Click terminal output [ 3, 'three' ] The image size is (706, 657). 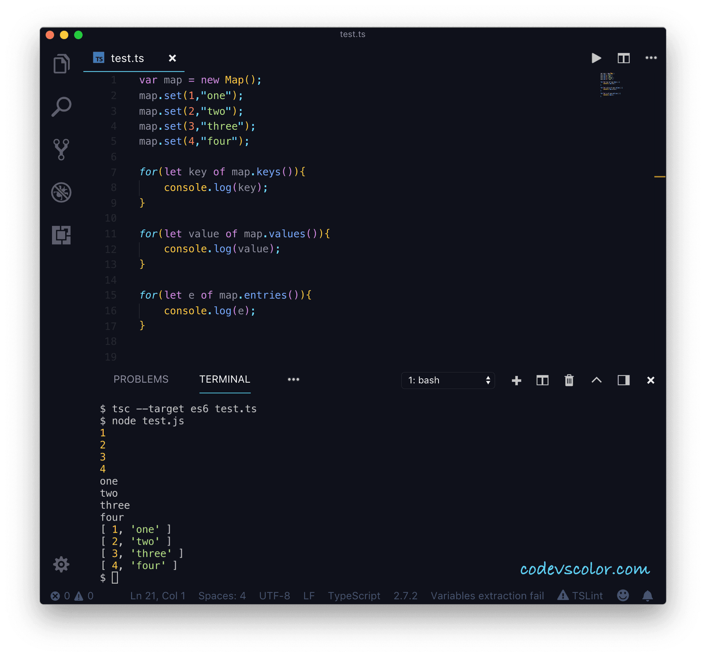[142, 553]
